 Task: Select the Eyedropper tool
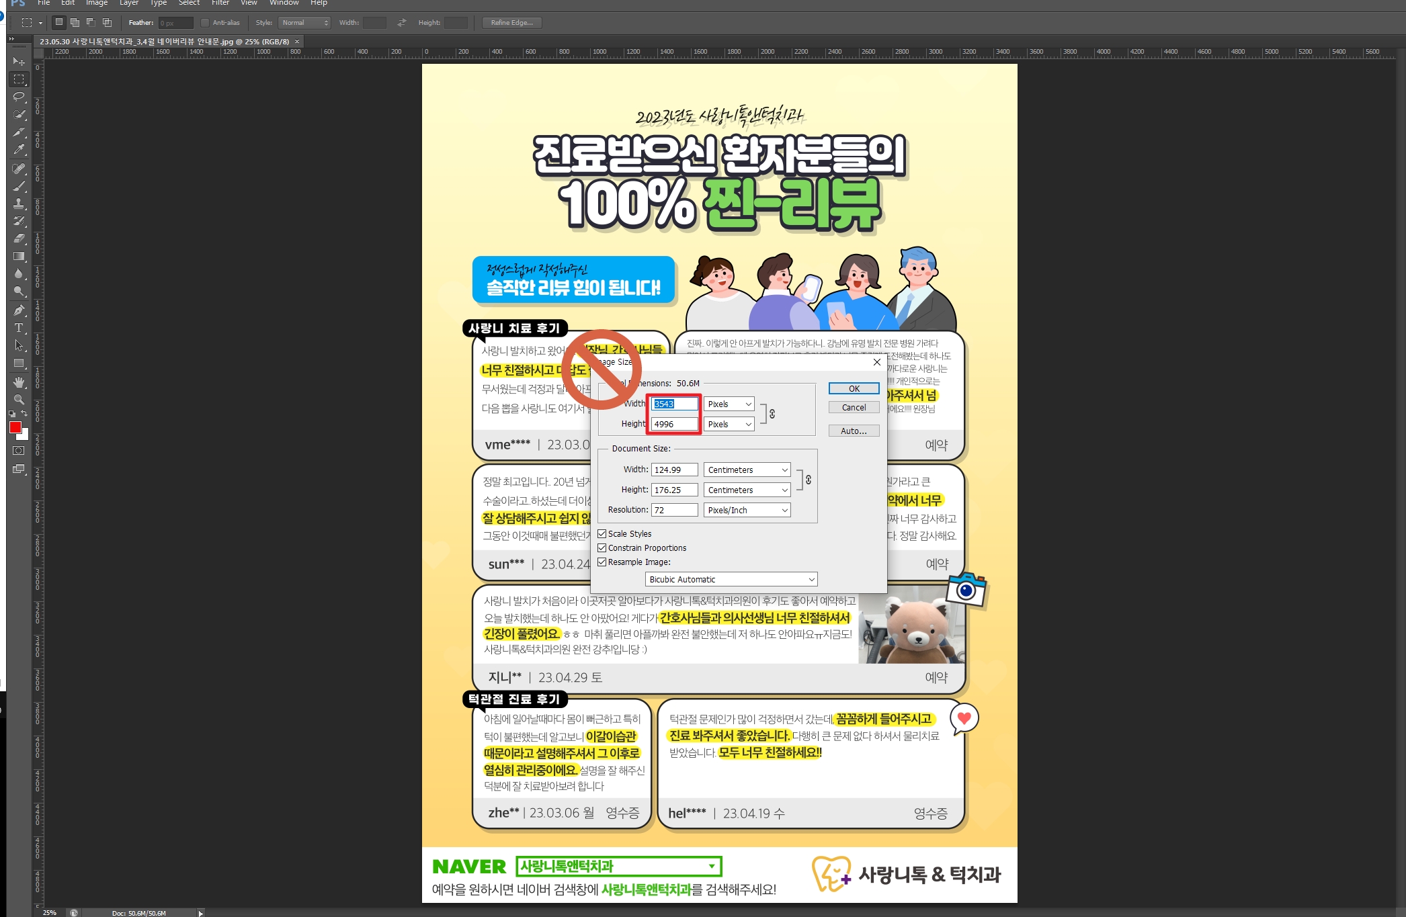click(19, 149)
